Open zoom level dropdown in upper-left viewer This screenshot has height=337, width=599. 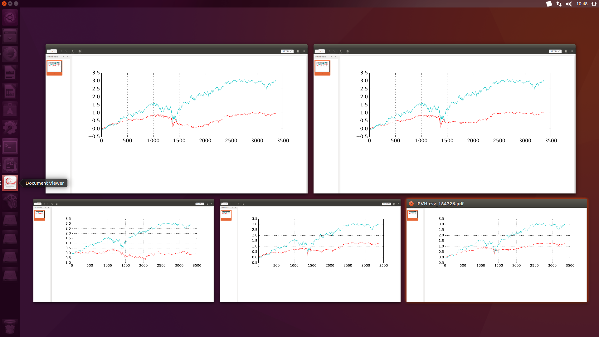tap(287, 51)
